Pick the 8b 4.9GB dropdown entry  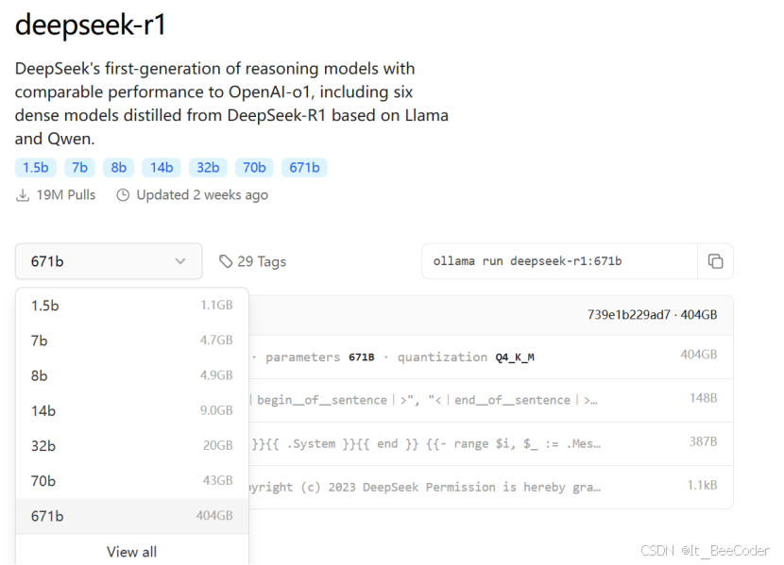tap(132, 374)
